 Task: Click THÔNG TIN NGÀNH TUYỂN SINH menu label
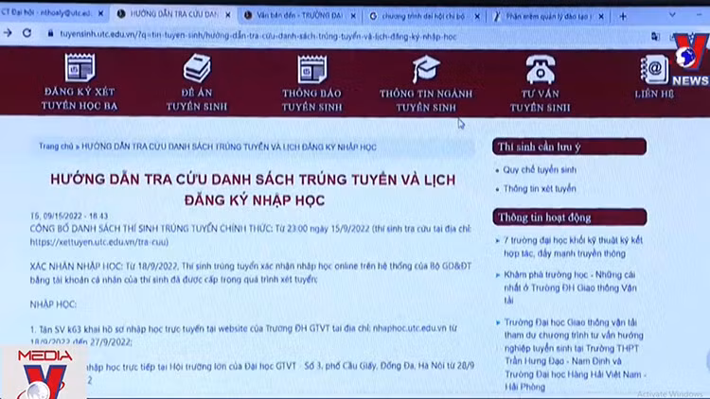[426, 100]
